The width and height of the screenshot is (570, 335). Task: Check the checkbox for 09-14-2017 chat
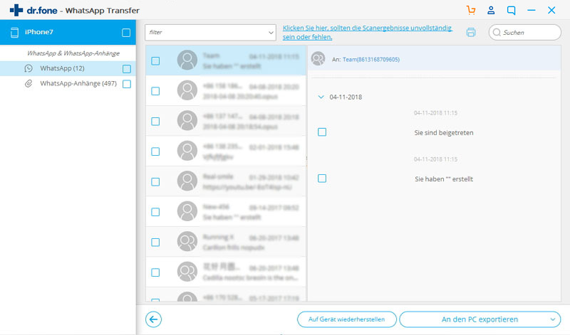pos(155,212)
